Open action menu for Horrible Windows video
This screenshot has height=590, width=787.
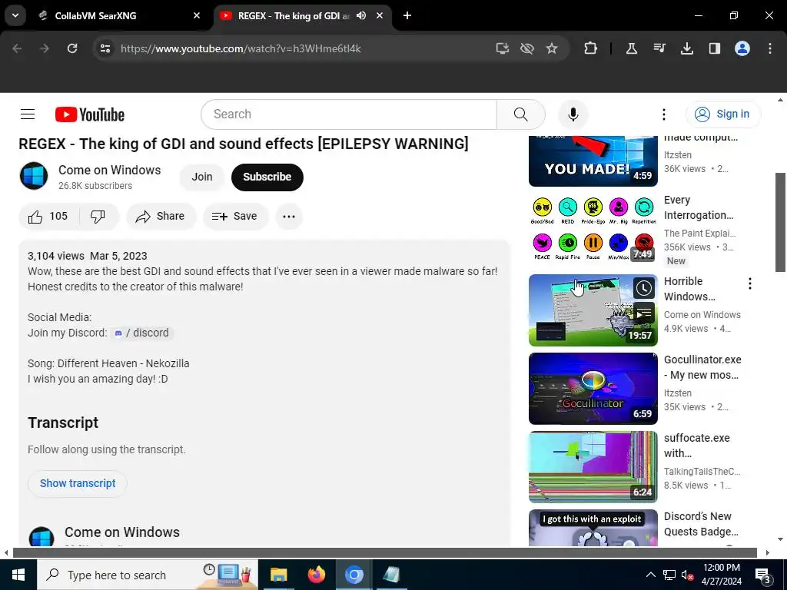click(750, 284)
